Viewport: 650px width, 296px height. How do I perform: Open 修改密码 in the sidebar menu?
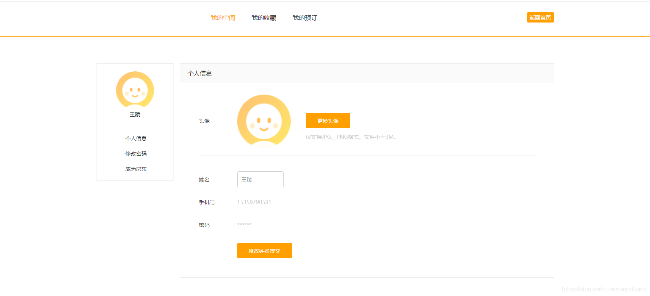136,154
